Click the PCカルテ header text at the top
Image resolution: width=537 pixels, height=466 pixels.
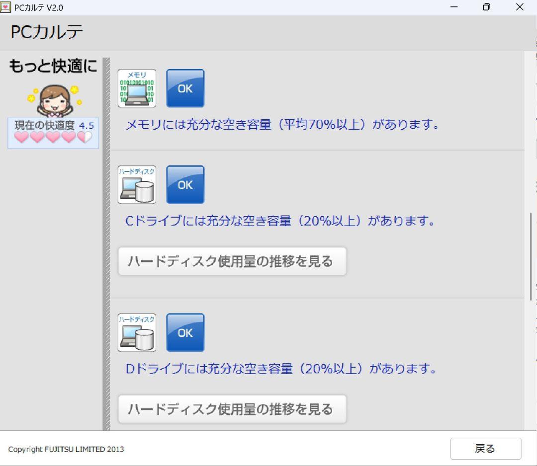coord(46,31)
